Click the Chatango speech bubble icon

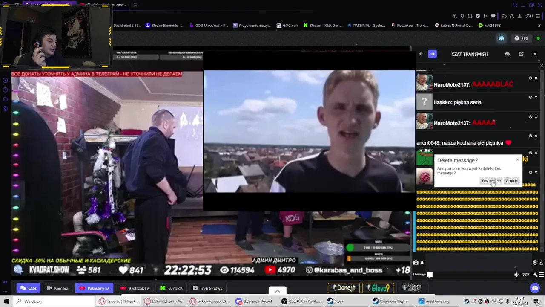coord(430,275)
